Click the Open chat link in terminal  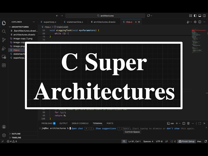pos(77,128)
